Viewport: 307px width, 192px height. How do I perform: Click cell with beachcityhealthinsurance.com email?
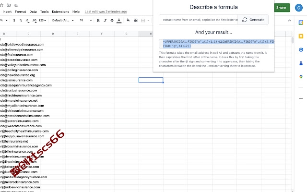[x=24, y=131]
